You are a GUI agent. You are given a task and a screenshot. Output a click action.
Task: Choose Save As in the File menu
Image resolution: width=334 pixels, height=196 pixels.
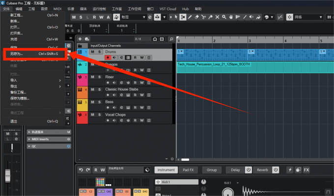click(x=34, y=54)
